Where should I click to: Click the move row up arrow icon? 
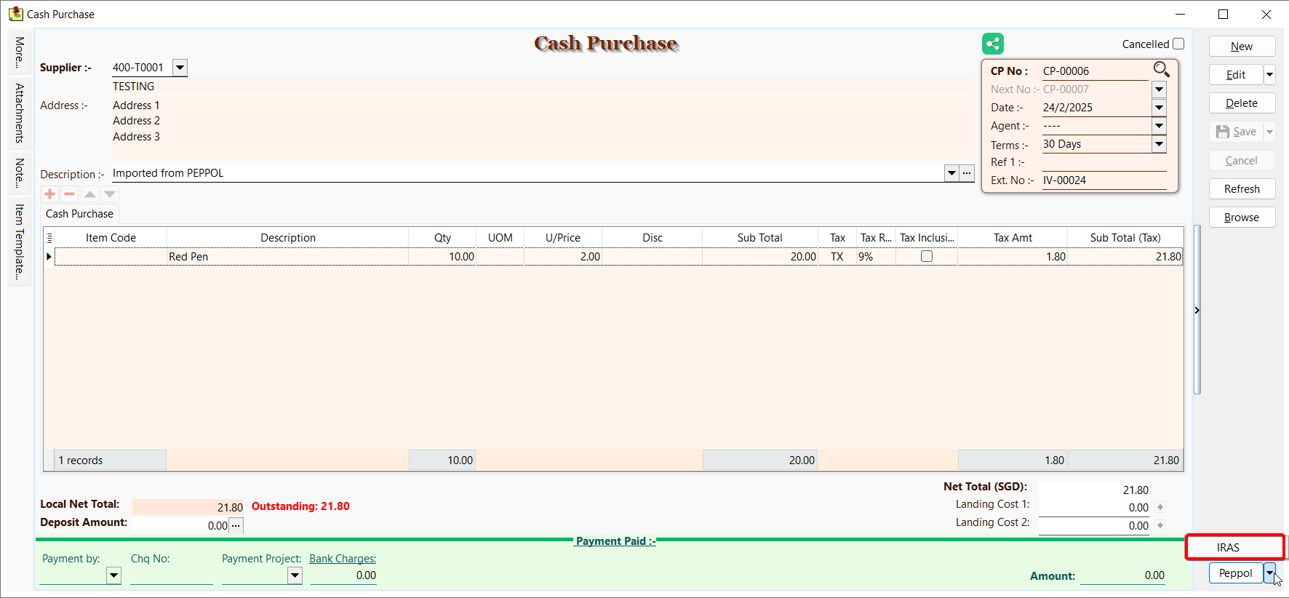(x=90, y=194)
